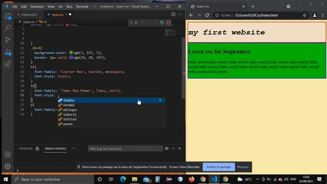Stop the debug session

[168, 22]
